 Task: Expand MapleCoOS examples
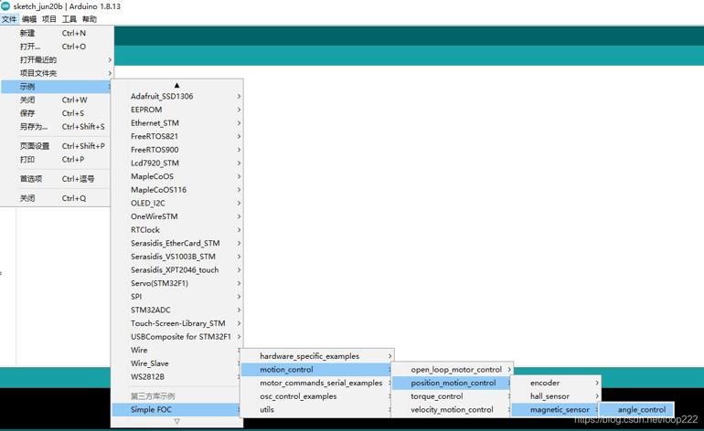176,177
